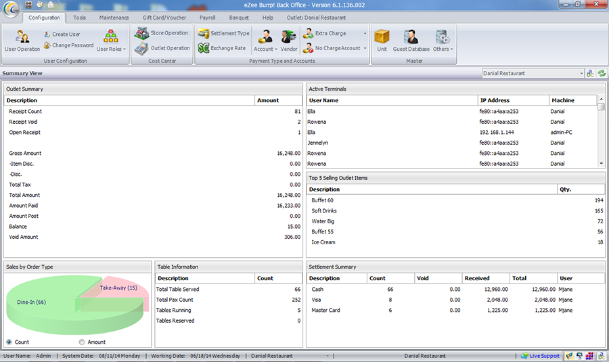Viewport: 609px width, 362px height.
Task: Open User Operation in the ribbon
Action: point(22,40)
